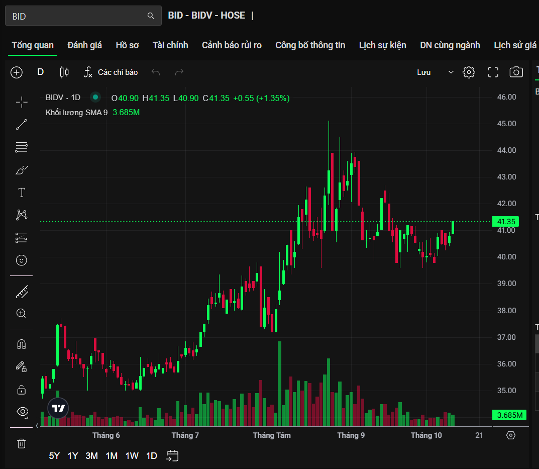The width and height of the screenshot is (539, 469).
Task: Toggle lock all drawing tools
Action: pyautogui.click(x=22, y=390)
